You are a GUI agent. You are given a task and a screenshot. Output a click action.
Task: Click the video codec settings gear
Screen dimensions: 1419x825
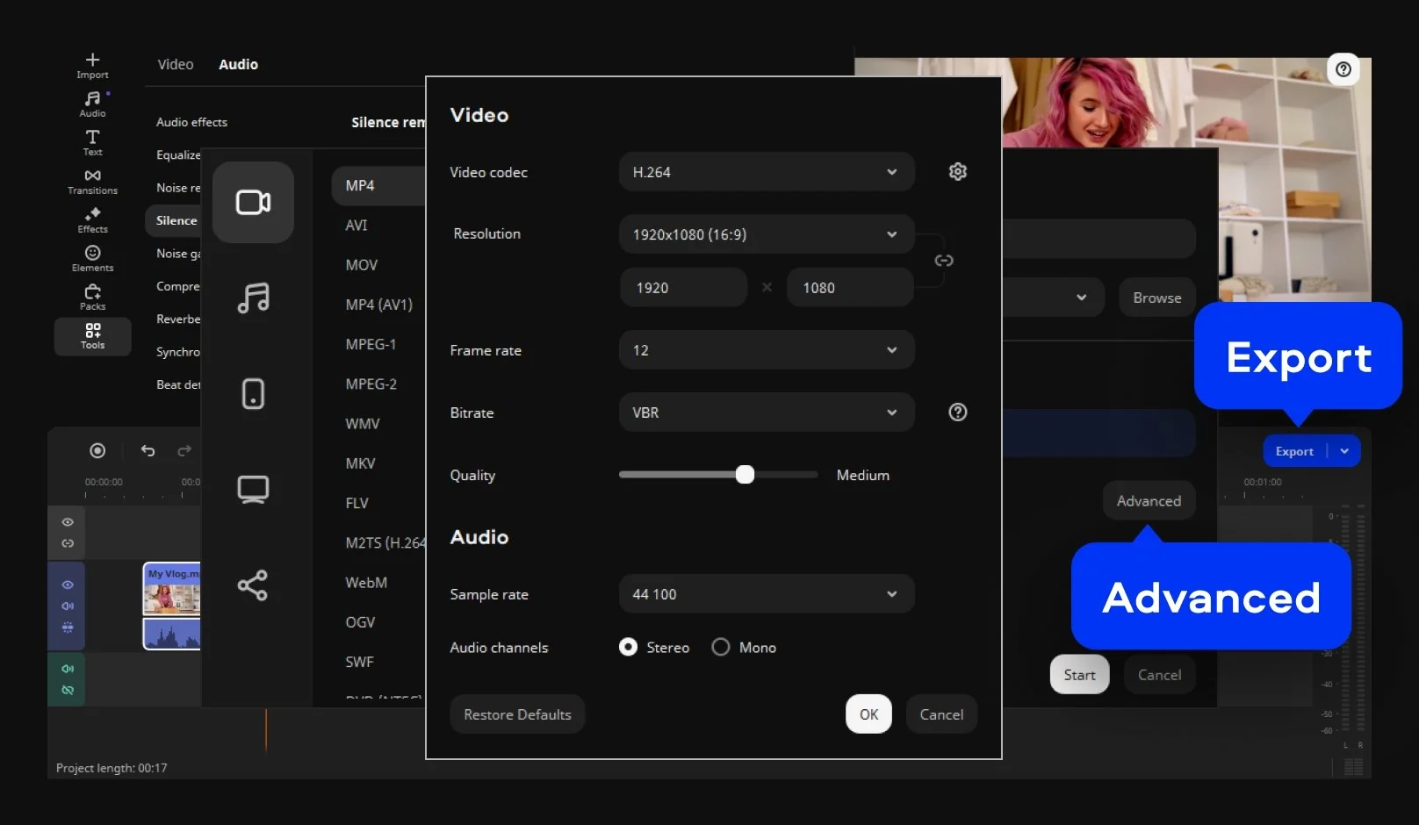(x=957, y=172)
